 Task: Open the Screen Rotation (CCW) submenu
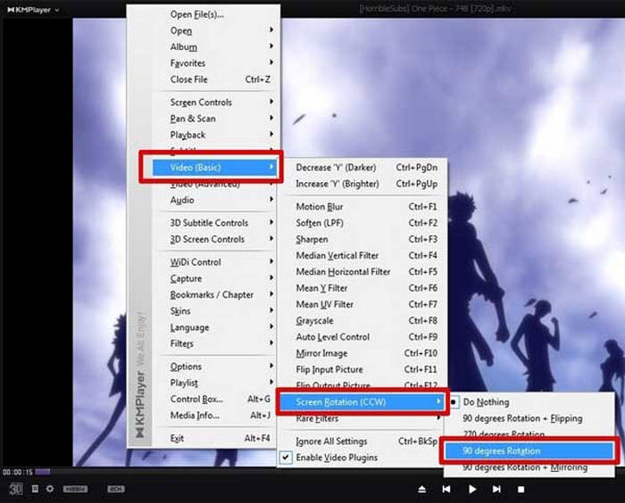(x=361, y=402)
